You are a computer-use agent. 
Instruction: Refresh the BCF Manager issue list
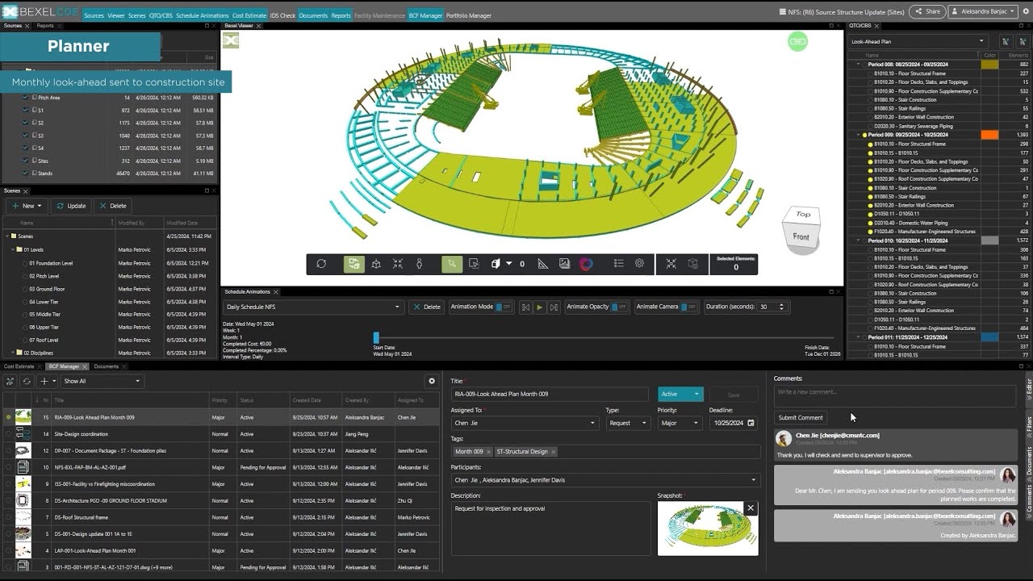pyautogui.click(x=27, y=381)
